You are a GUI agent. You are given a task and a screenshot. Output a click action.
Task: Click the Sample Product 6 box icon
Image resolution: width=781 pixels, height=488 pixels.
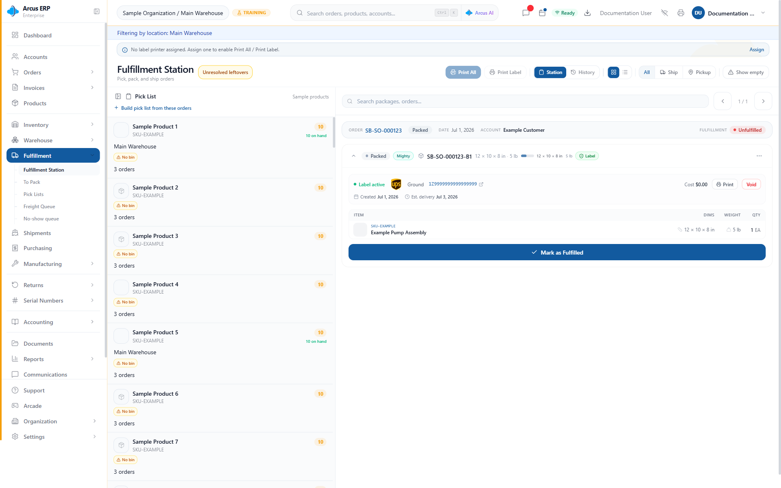121,397
